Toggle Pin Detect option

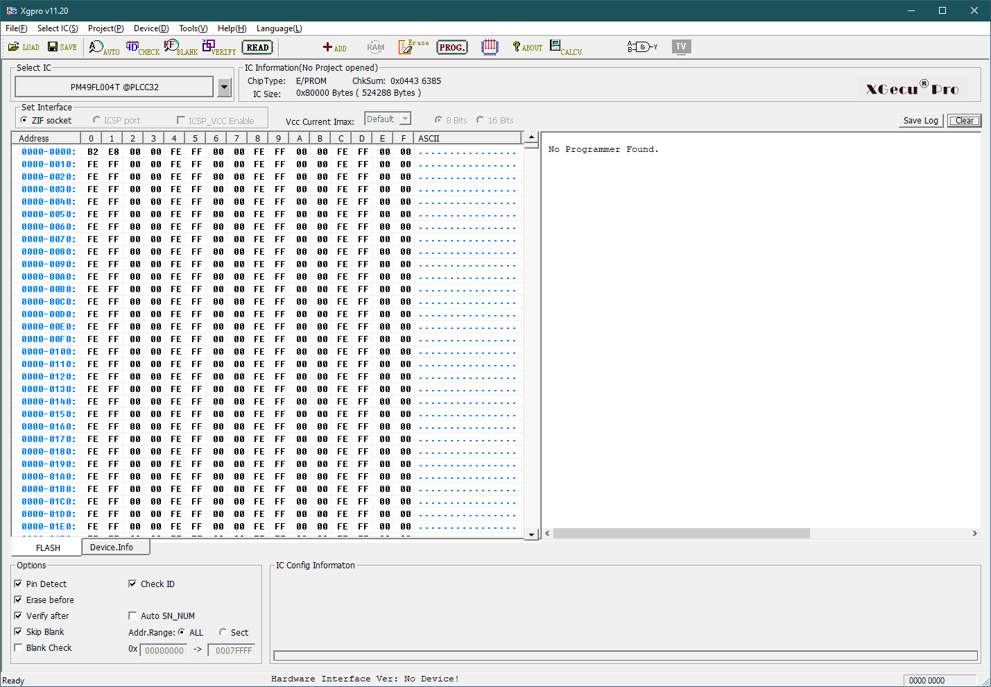tap(18, 584)
